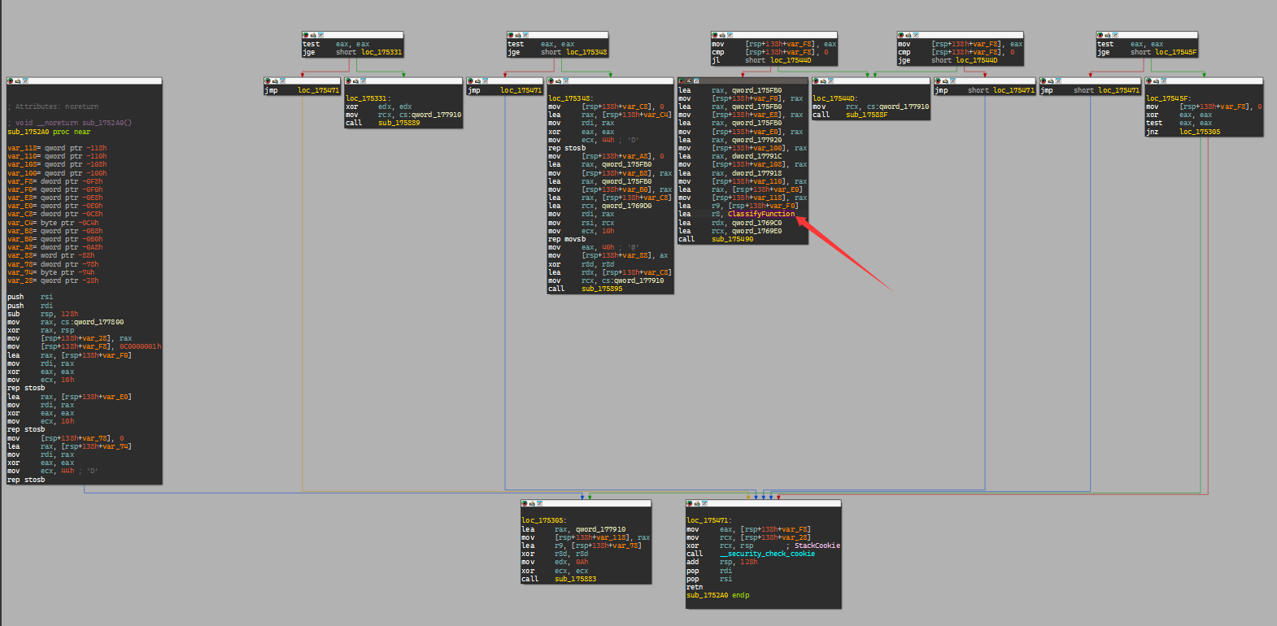1277x626 pixels.
Task: Select the ClassifyFunction operand
Action: [761, 215]
